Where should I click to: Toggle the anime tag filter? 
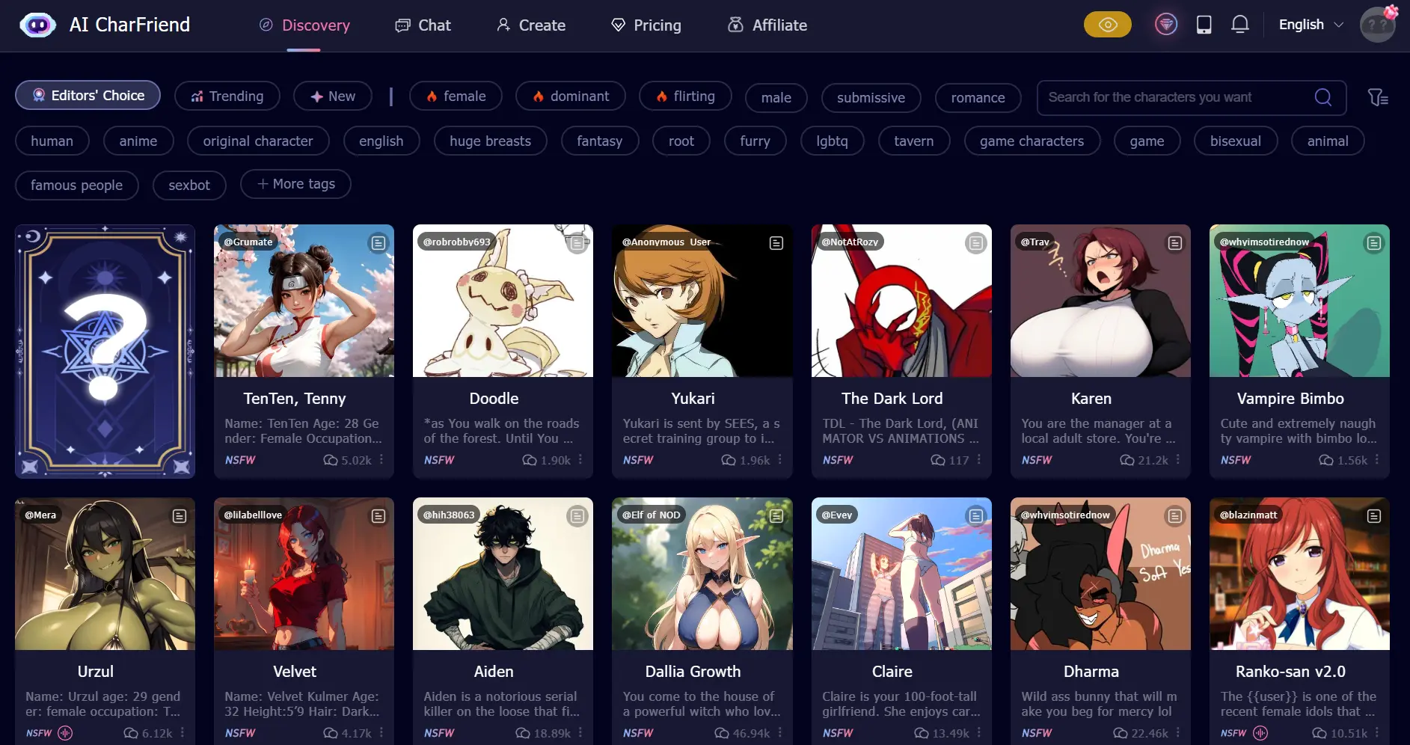[x=138, y=141]
